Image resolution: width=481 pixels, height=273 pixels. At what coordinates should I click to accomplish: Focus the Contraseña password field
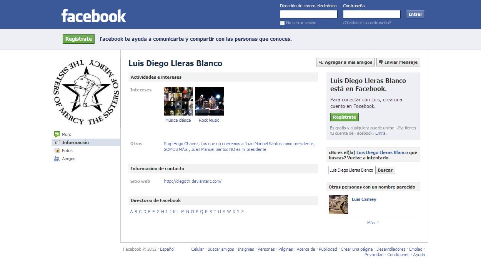coord(372,14)
